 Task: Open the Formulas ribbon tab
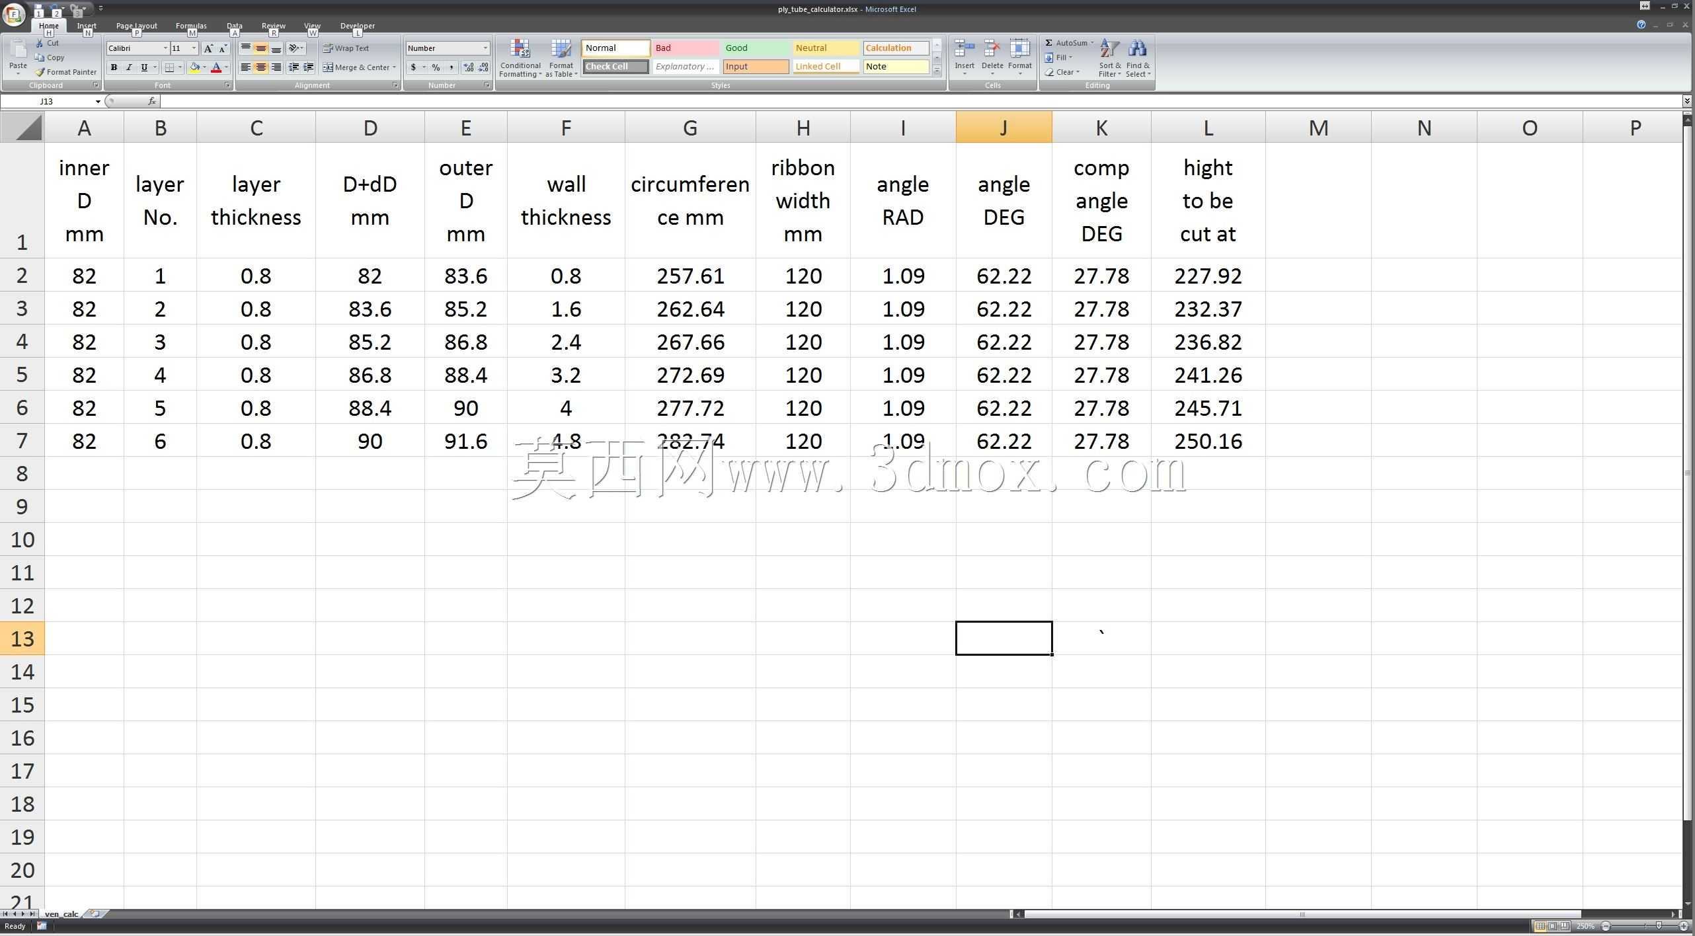click(191, 26)
